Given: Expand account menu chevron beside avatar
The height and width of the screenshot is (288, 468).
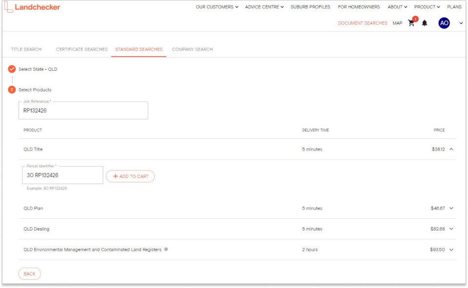Looking at the screenshot, I should 461,23.
